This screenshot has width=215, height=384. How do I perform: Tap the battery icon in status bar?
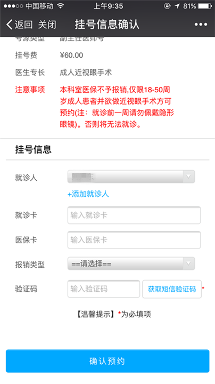[205, 6]
